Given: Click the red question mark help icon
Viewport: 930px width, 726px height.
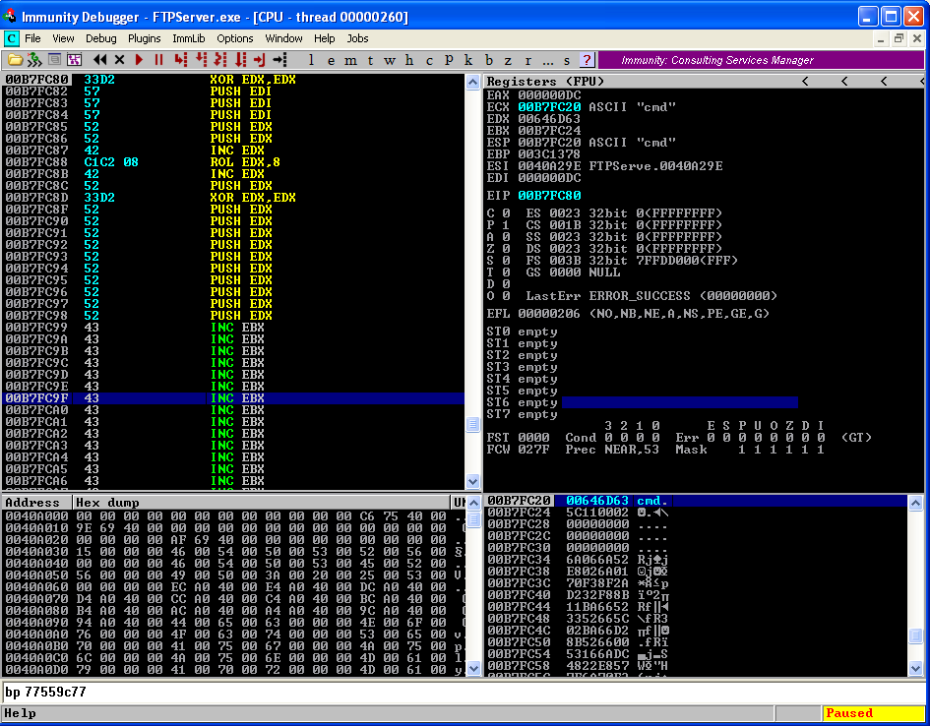Looking at the screenshot, I should (x=587, y=60).
